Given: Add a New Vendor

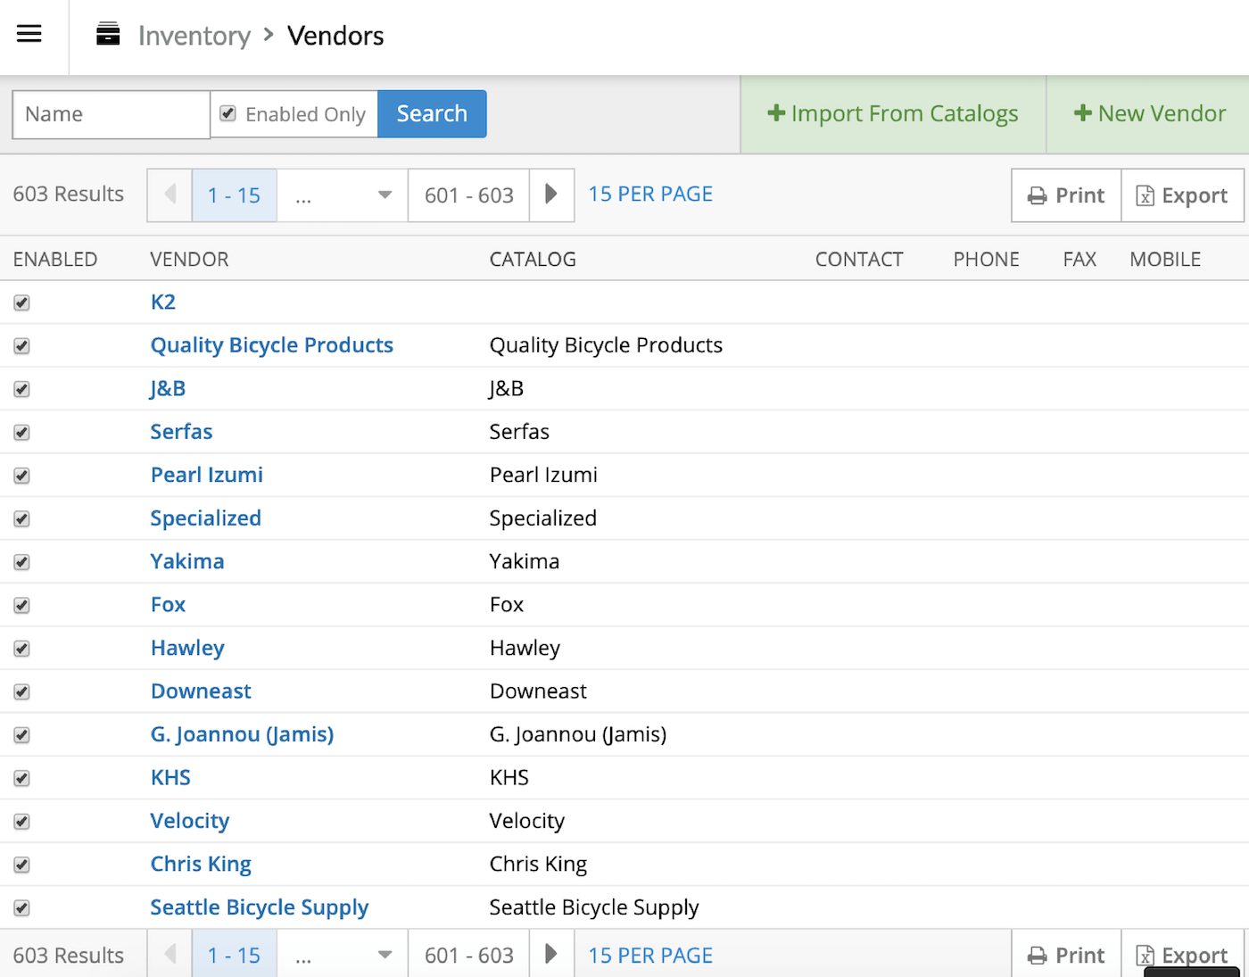Looking at the screenshot, I should pos(1149,114).
